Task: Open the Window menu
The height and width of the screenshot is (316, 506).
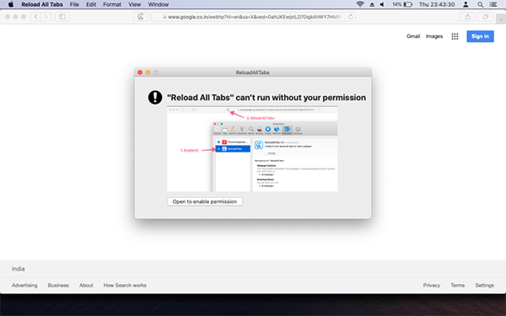Action: 159,4
